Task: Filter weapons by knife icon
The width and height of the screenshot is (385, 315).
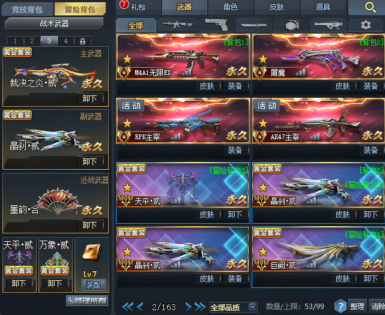Action: pos(253,25)
